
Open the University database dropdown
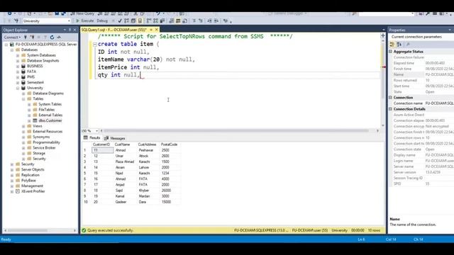pos(69,21)
